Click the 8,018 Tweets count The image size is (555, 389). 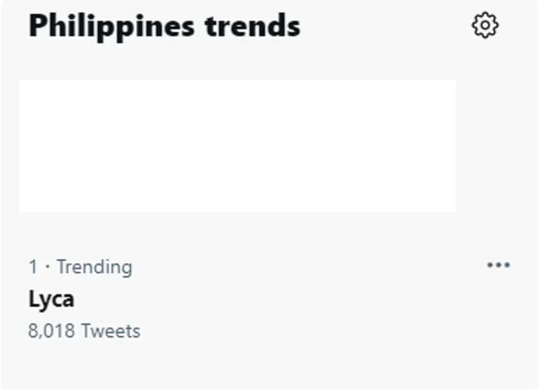coord(84,331)
